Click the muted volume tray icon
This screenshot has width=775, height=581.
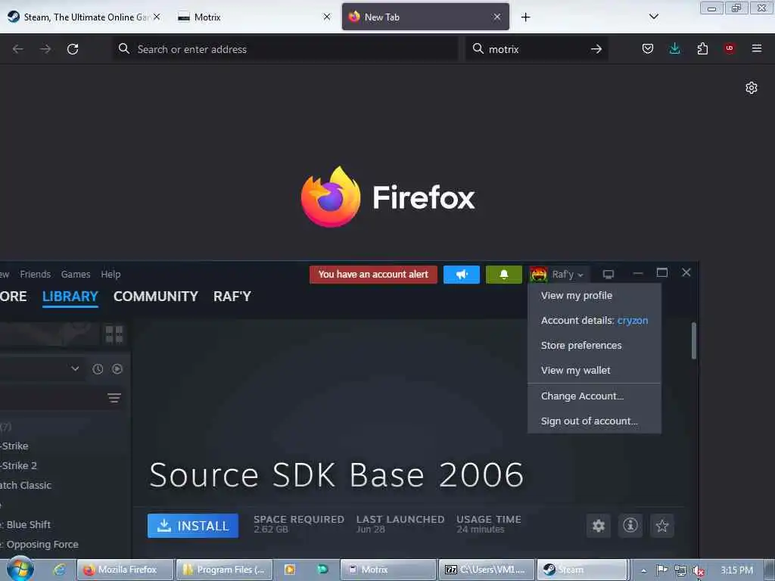(x=698, y=570)
